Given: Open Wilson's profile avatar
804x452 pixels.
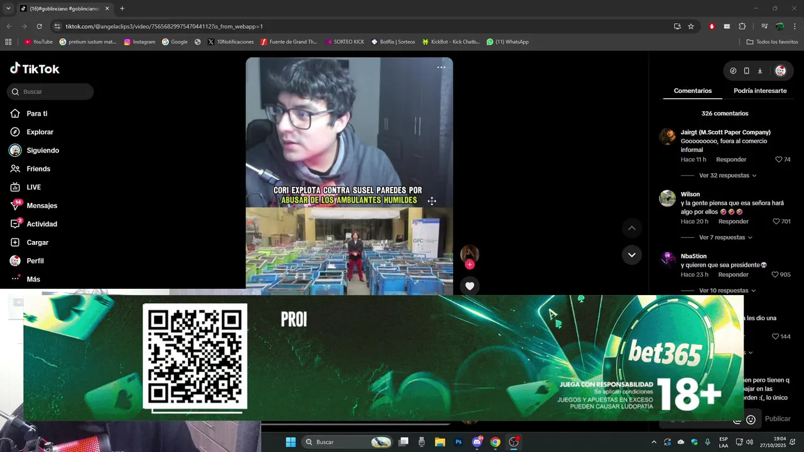Looking at the screenshot, I should pos(667,198).
